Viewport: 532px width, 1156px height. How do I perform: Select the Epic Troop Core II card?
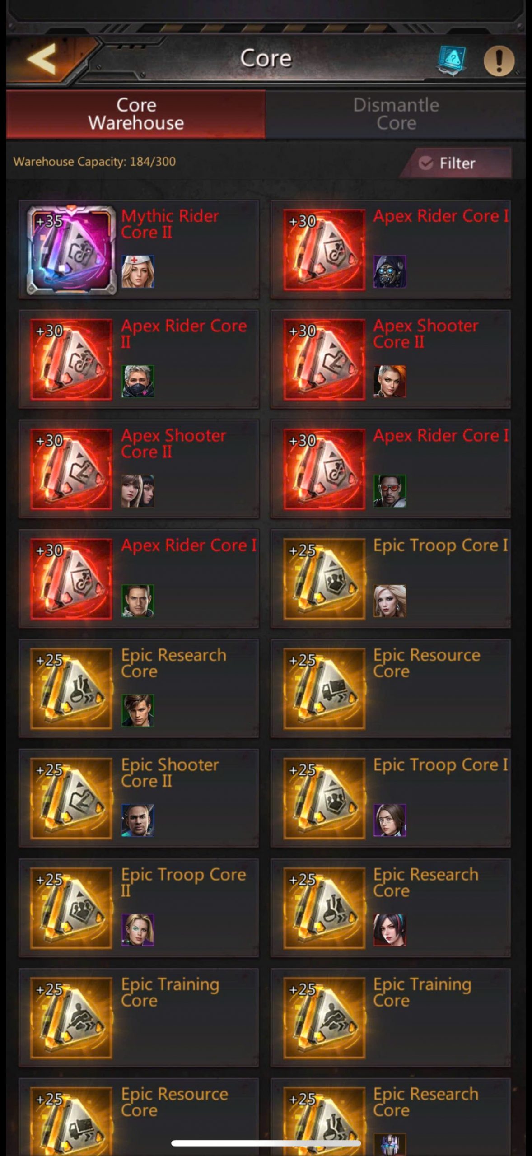pyautogui.click(x=139, y=908)
